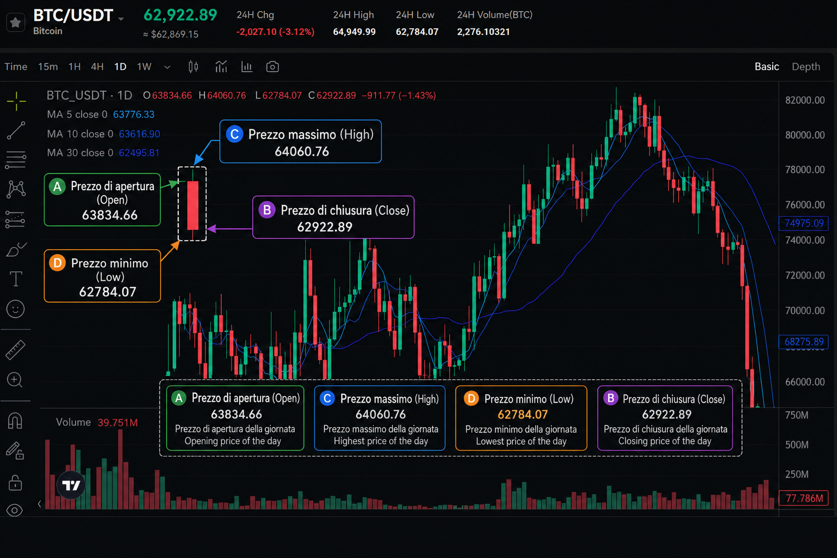
Task: Favorite BTC/USDT with the star icon
Action: 16,22
